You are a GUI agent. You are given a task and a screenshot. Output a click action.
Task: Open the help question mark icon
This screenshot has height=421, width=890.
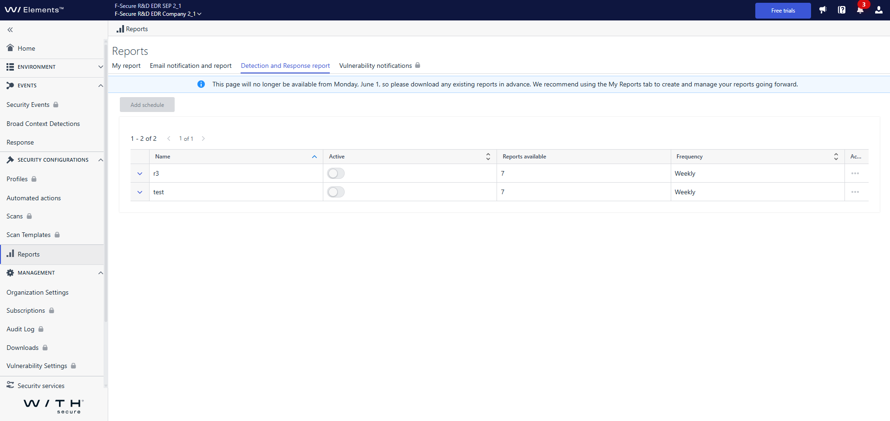coord(842,10)
